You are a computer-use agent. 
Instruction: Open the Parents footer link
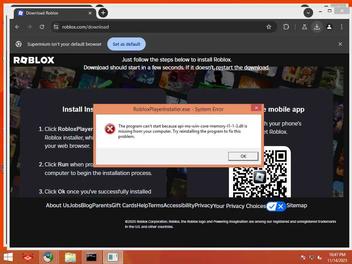[102, 206]
